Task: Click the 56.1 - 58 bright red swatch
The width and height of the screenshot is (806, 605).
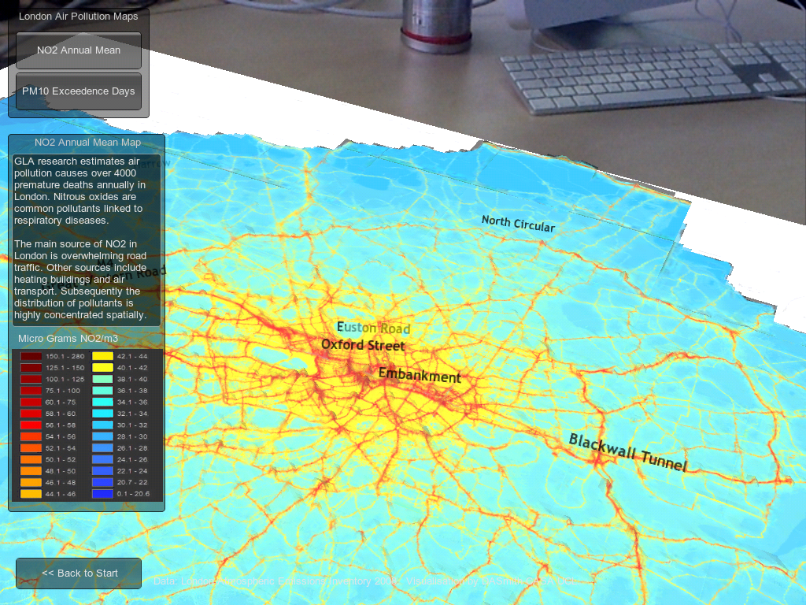Action: (x=31, y=425)
